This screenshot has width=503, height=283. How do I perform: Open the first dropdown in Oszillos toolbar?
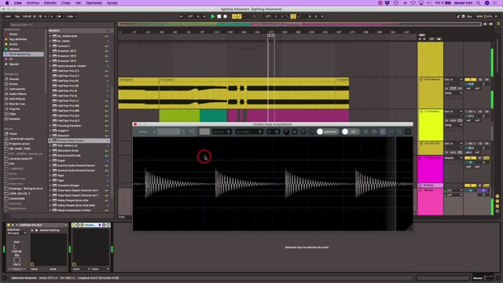point(222,131)
